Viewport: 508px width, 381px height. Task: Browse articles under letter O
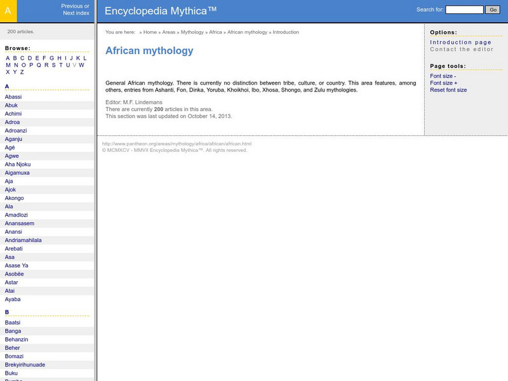click(x=23, y=65)
